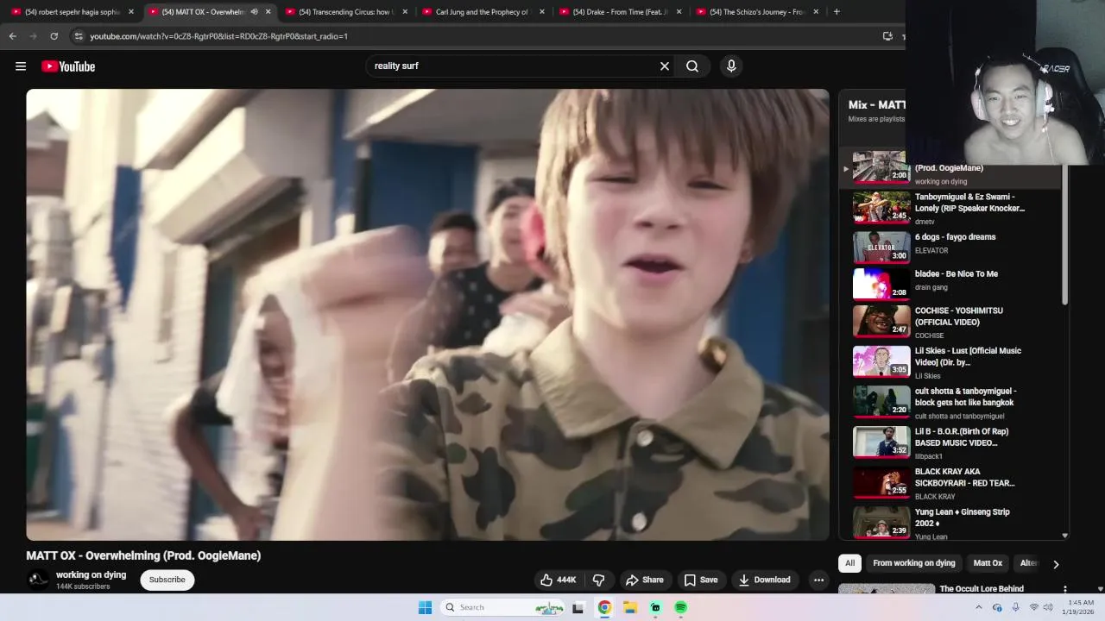Open Wi-Fi network settings in system tray

point(1033,607)
